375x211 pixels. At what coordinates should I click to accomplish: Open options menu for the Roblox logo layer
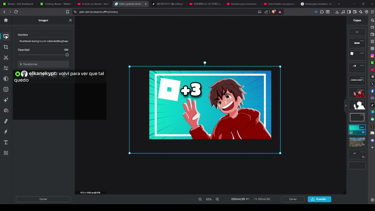362,53
